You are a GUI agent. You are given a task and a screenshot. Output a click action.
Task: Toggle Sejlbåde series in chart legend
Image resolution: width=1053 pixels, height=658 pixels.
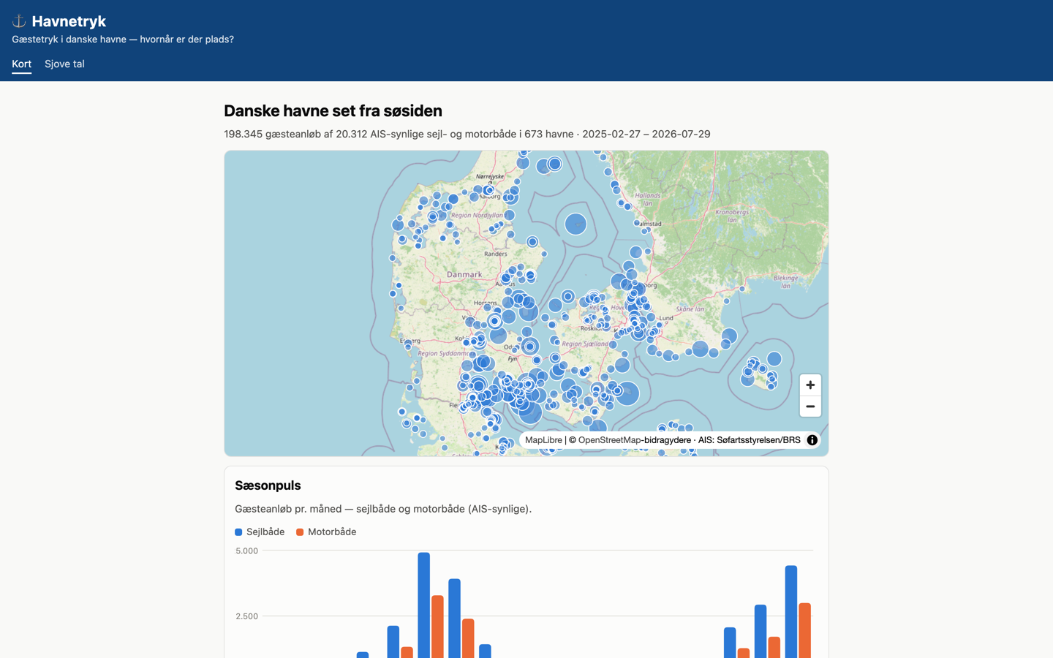(x=260, y=532)
